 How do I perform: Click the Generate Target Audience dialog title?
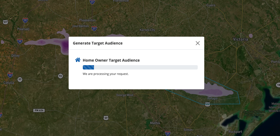click(x=98, y=43)
